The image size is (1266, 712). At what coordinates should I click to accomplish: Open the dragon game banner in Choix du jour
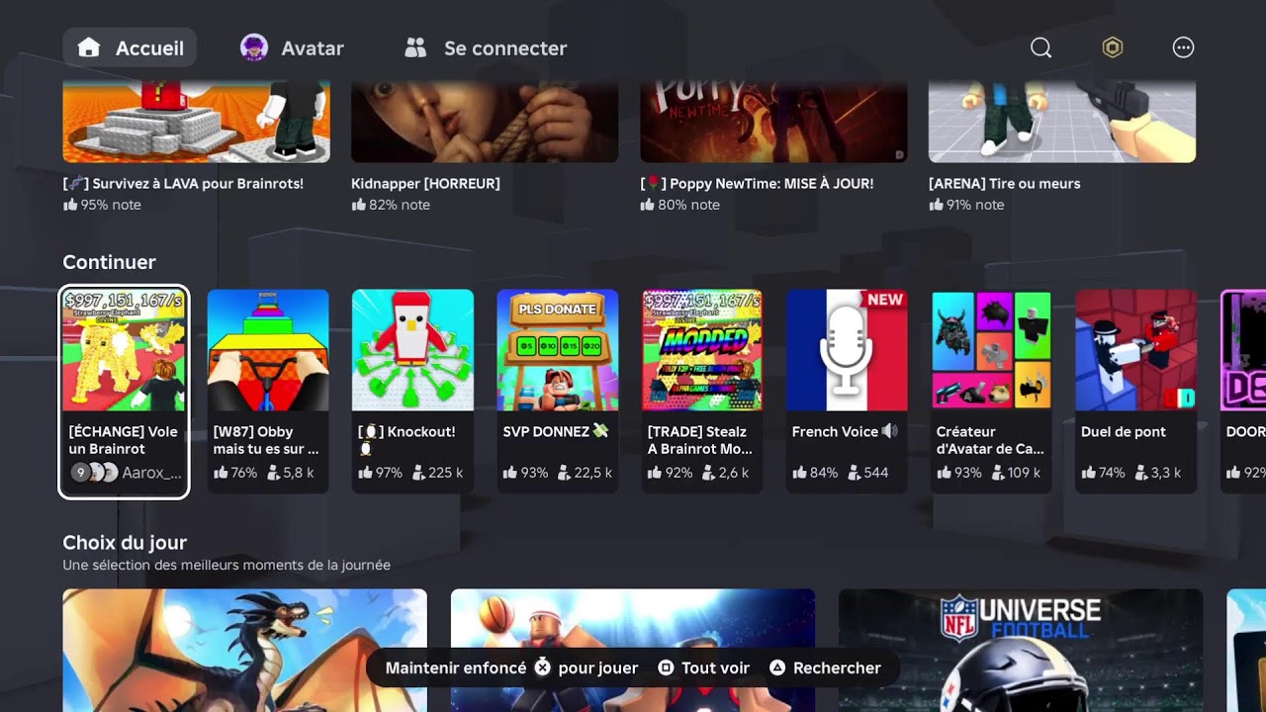[x=244, y=650]
